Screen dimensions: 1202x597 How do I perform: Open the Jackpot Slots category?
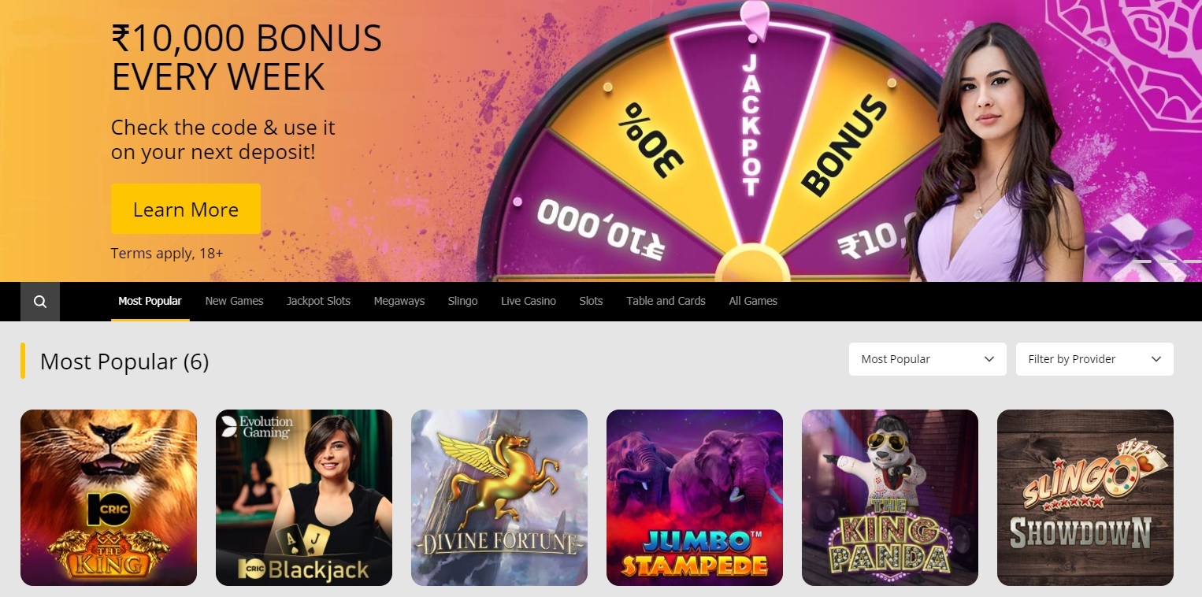[318, 301]
